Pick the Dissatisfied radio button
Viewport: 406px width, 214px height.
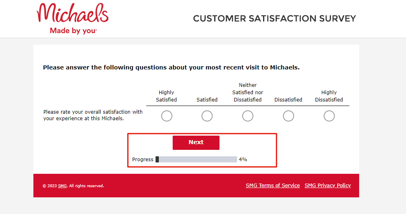(x=288, y=116)
